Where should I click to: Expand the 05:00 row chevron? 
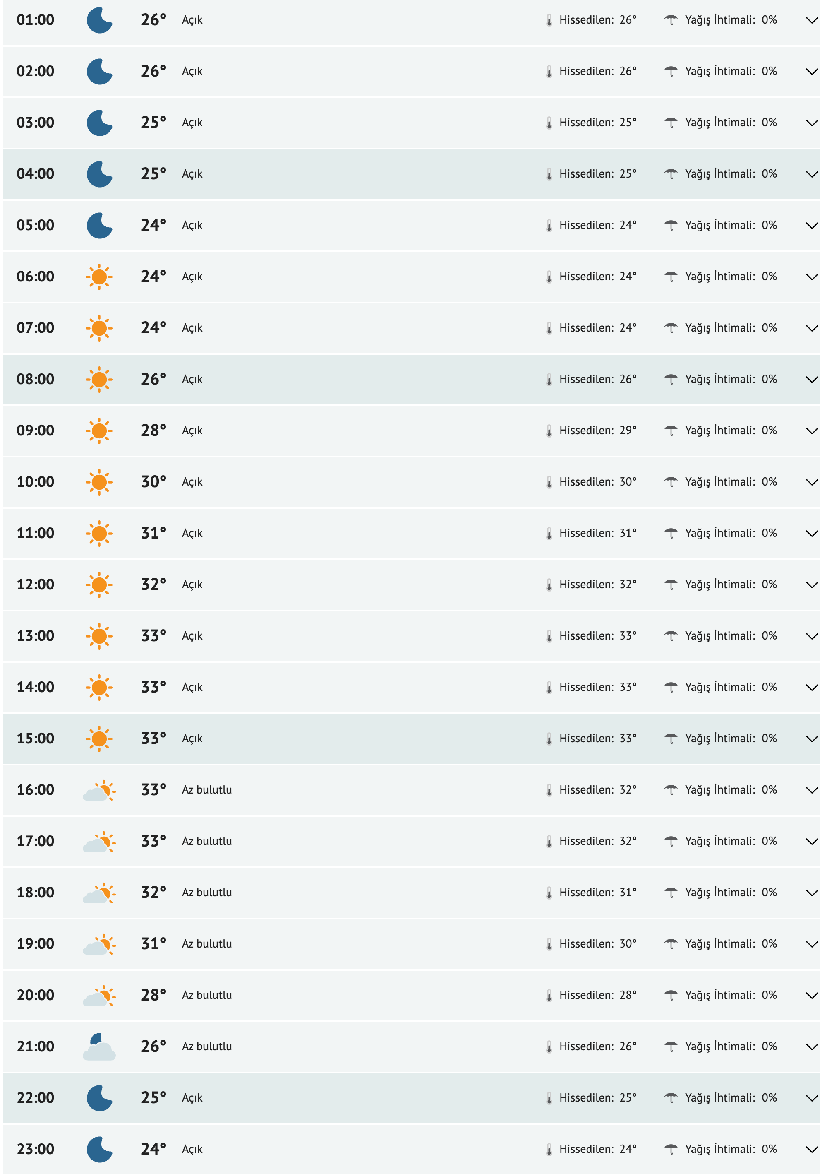(811, 226)
